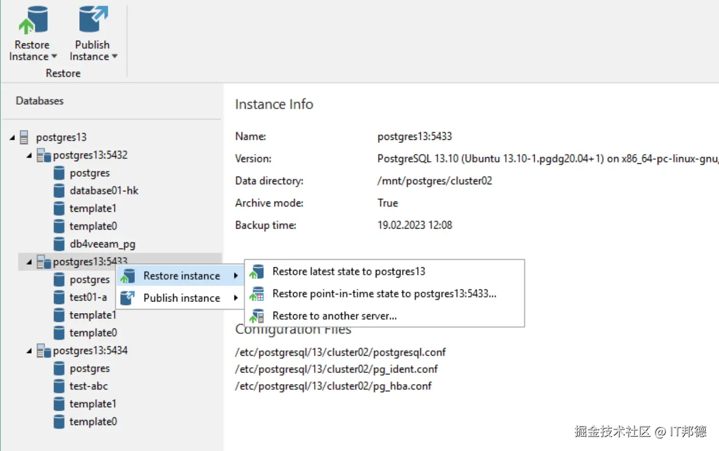
Task: Open the Restore Instance dropdown arrow
Action: [54, 57]
